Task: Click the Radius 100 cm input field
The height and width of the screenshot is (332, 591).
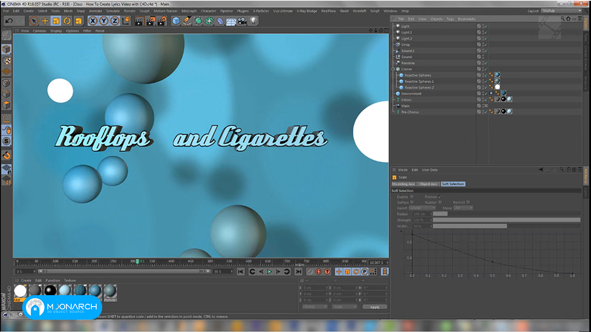Action: point(422,214)
